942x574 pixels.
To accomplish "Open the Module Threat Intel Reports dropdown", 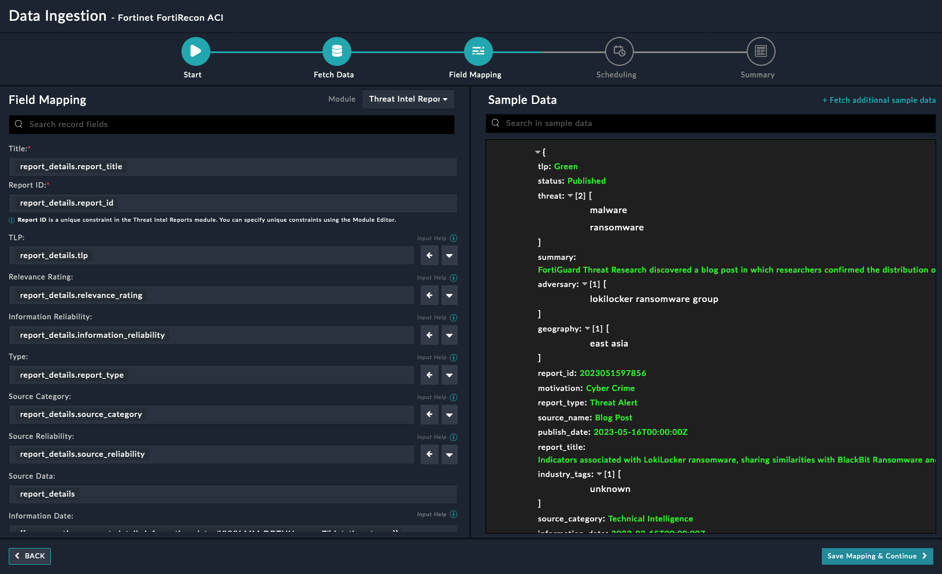I will pyautogui.click(x=408, y=99).
